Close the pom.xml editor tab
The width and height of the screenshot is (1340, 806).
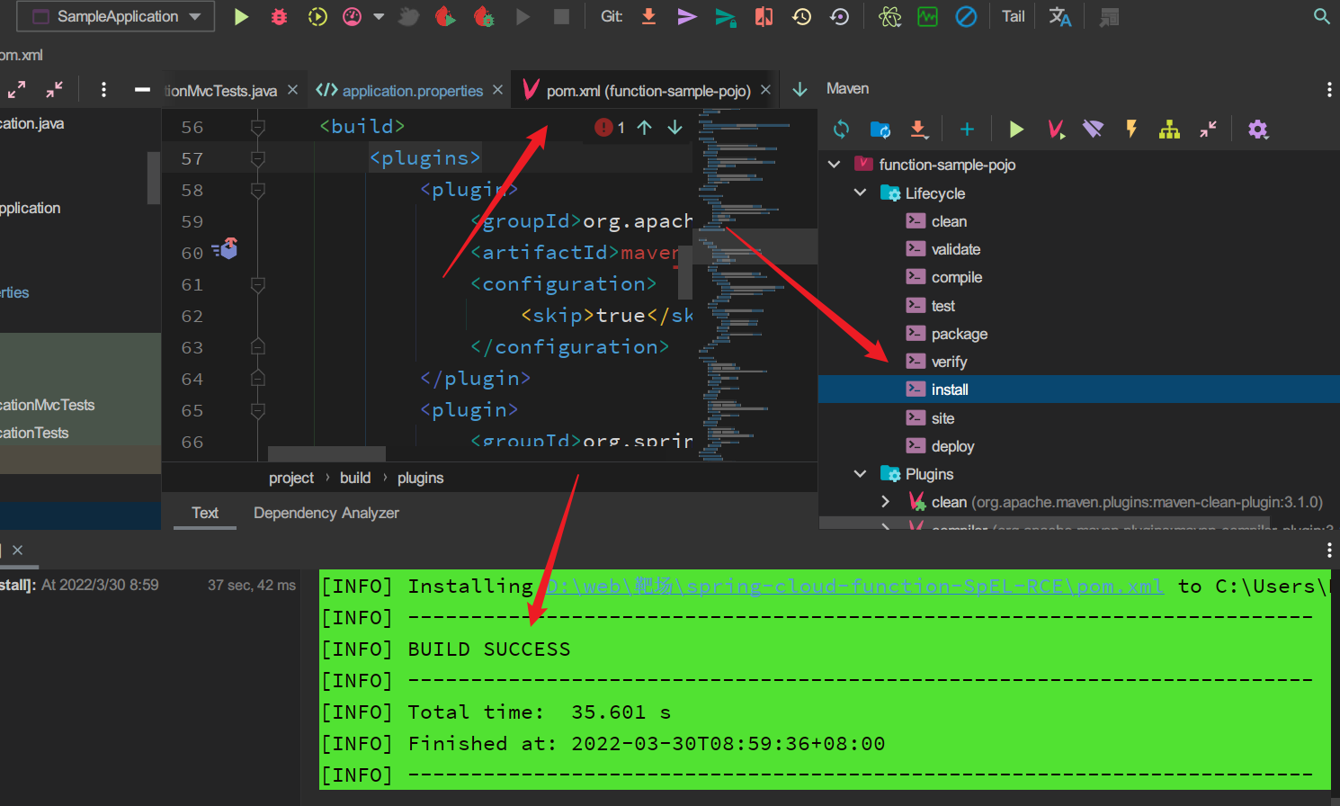pyautogui.click(x=765, y=90)
